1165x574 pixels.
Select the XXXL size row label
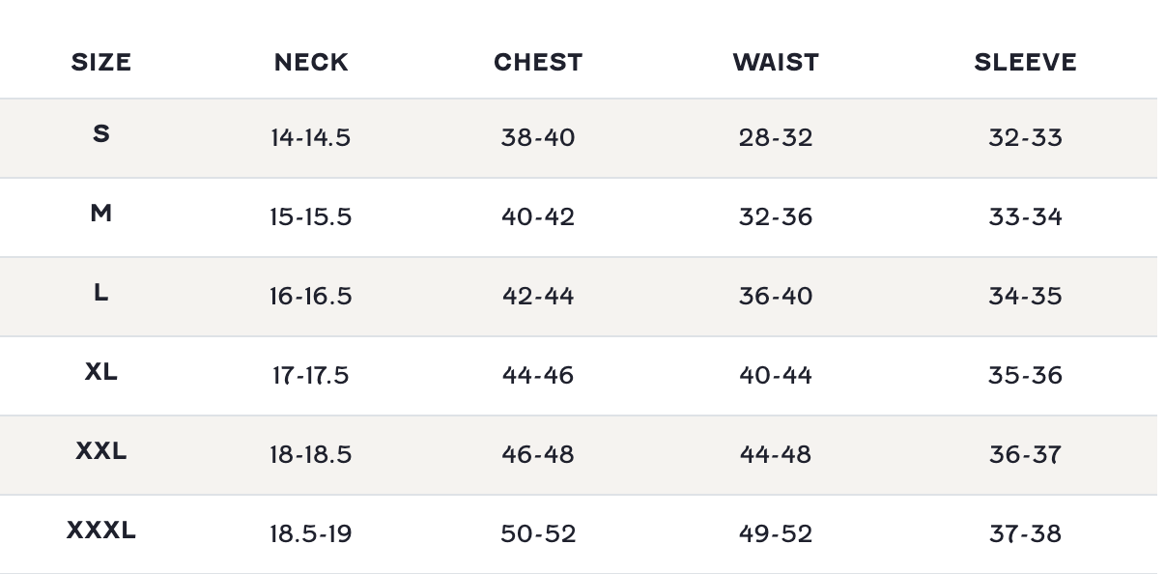coord(101,531)
